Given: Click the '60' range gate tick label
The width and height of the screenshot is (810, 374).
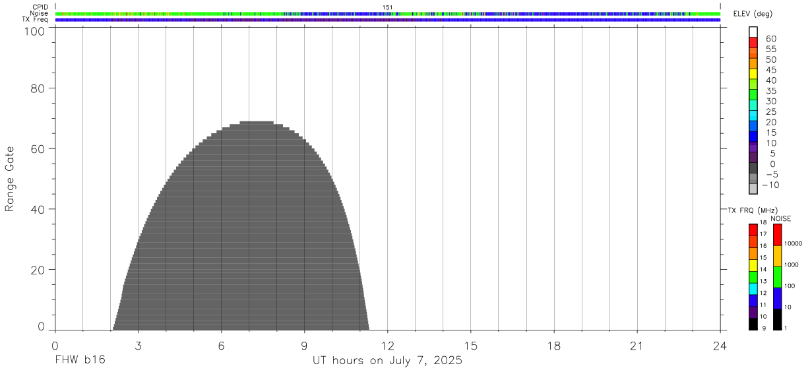Looking at the screenshot, I should (x=40, y=149).
